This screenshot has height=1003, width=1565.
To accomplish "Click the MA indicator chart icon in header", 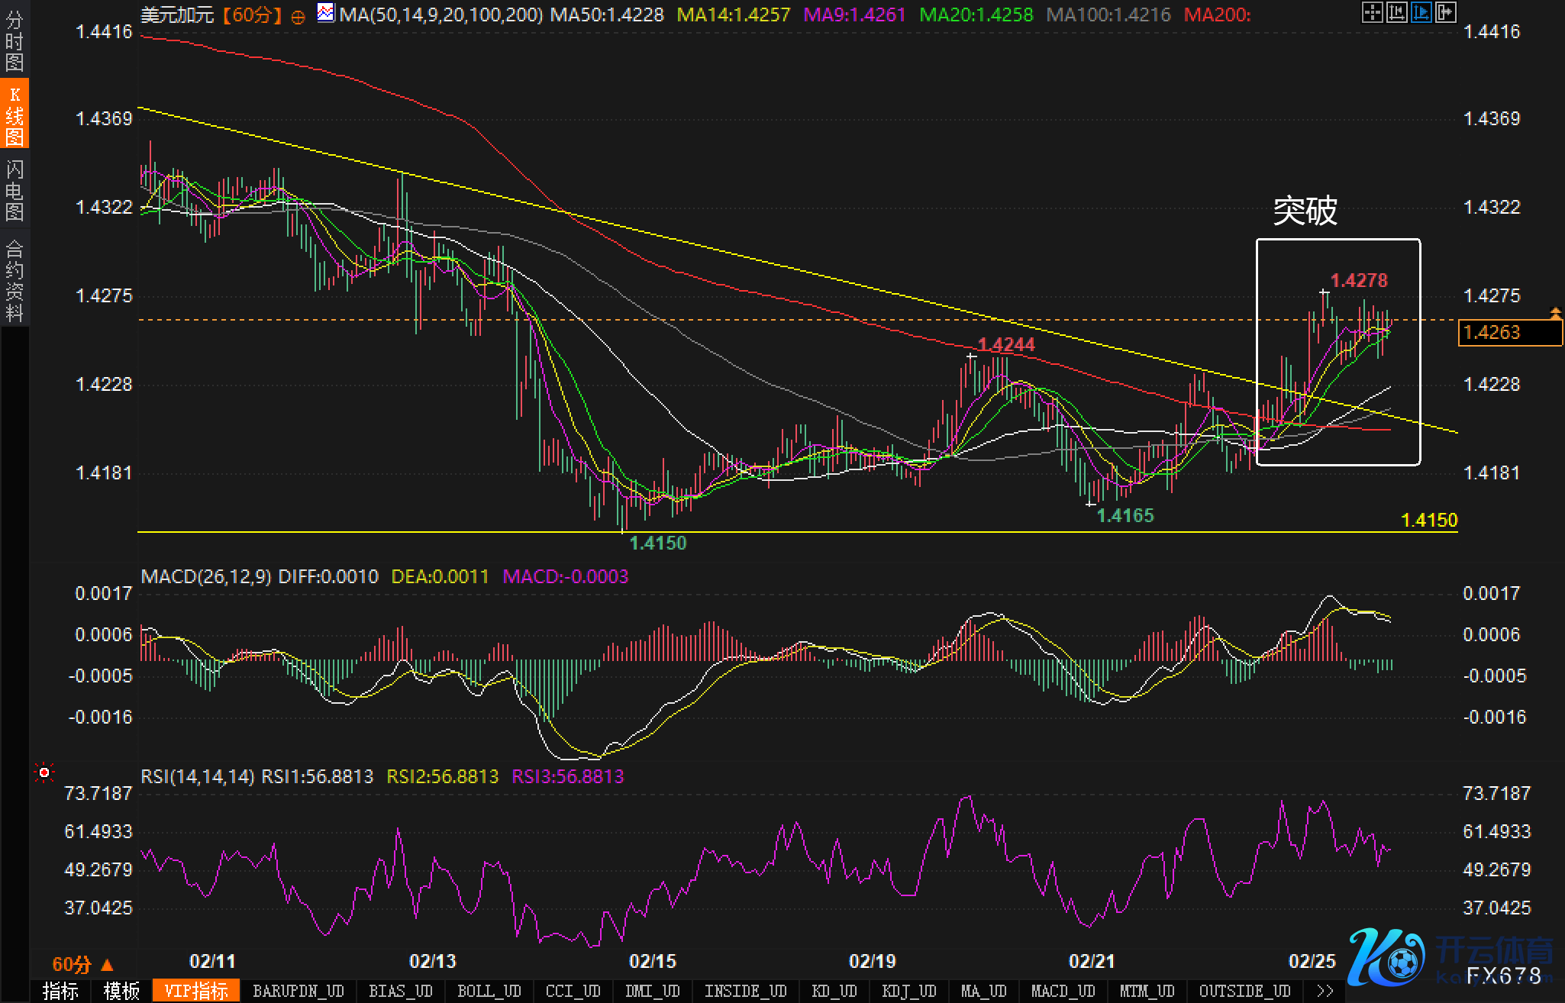I will pos(326,13).
